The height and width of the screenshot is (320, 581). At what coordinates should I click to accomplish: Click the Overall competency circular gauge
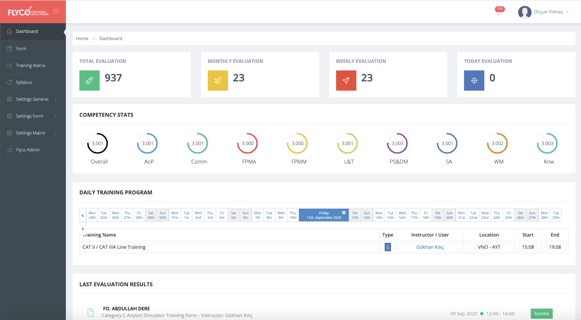tap(98, 143)
